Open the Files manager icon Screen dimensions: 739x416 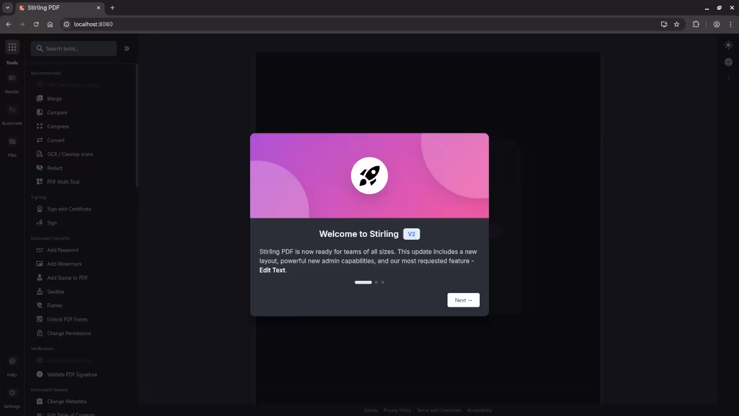(x=12, y=142)
